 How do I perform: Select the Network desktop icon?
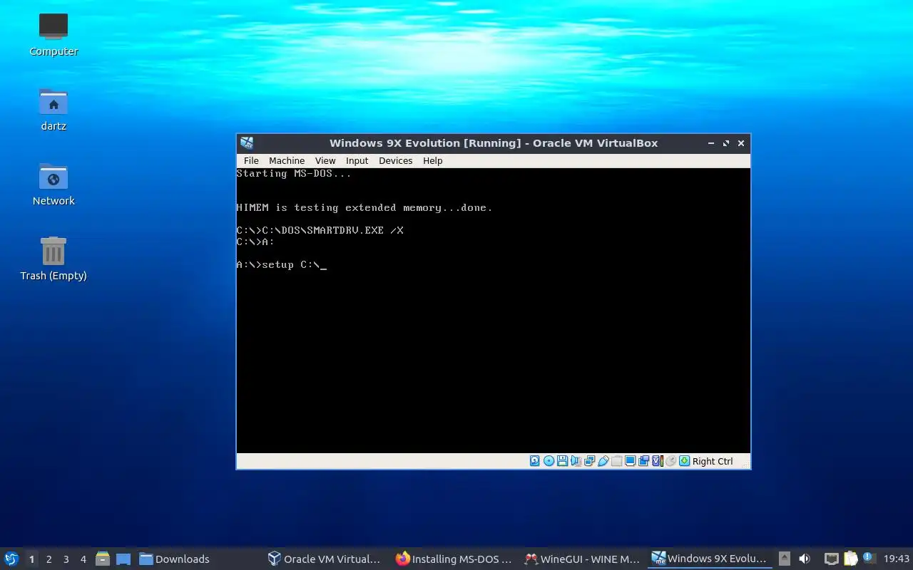pos(53,185)
